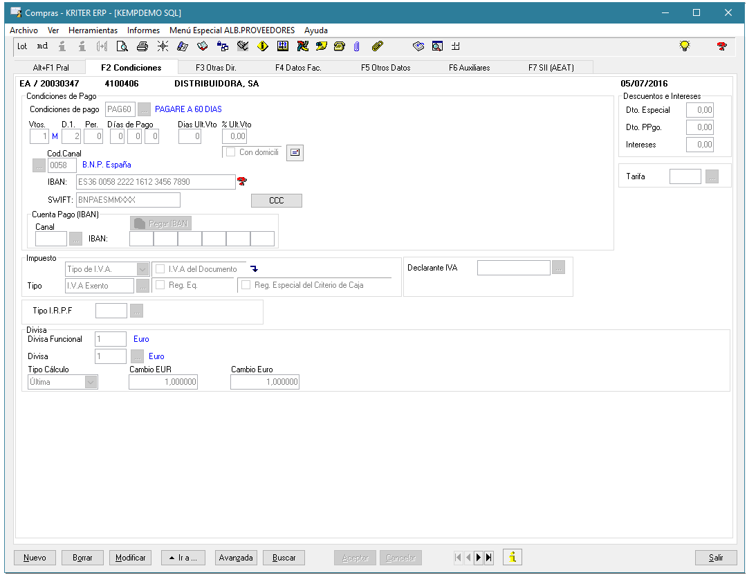
Task: Click the card icon next to Con domicili
Action: point(295,152)
